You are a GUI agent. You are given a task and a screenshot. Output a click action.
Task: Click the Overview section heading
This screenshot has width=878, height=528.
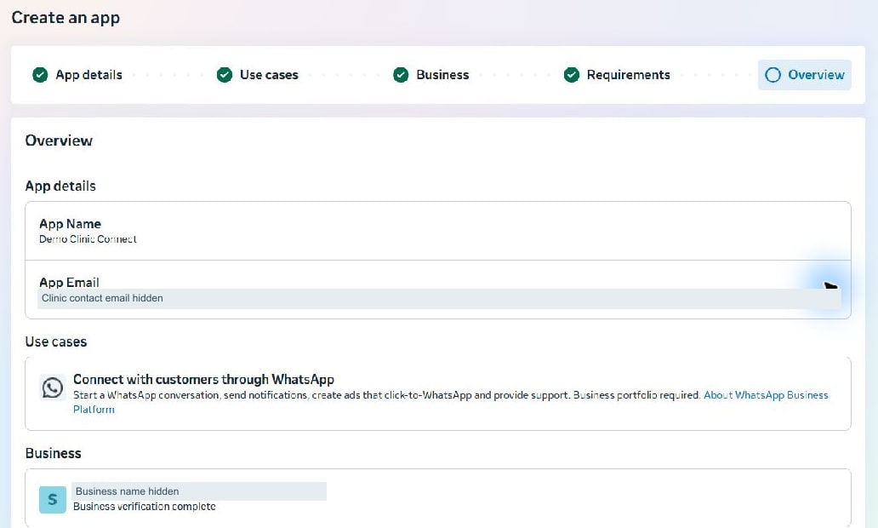pos(59,141)
